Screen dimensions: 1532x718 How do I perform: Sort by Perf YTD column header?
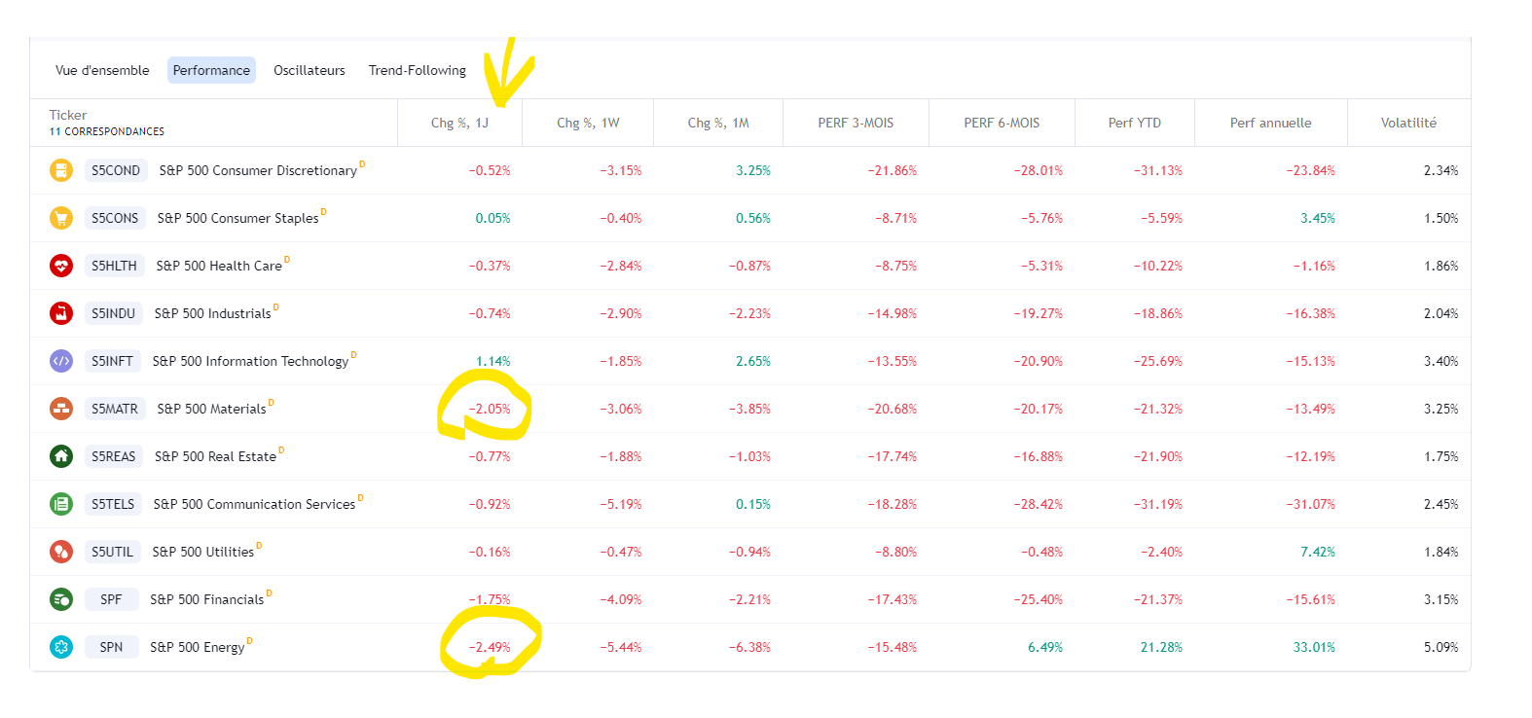[1134, 123]
